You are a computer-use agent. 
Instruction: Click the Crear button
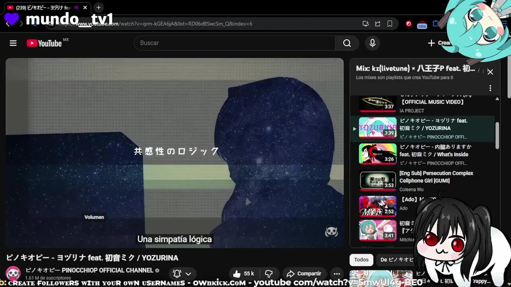click(440, 43)
